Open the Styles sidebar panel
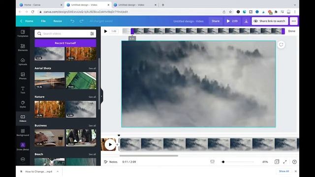Viewport: 315px width, 177px height. pos(23,104)
